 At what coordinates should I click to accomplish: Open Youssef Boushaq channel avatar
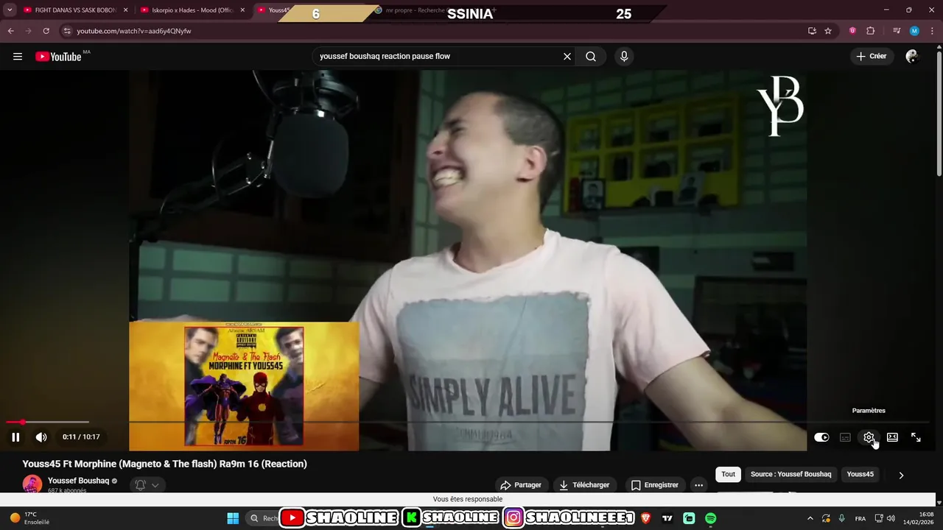click(x=32, y=484)
